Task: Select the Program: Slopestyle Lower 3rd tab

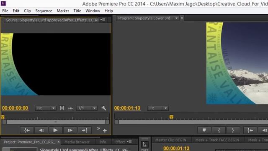Action: 144,18
